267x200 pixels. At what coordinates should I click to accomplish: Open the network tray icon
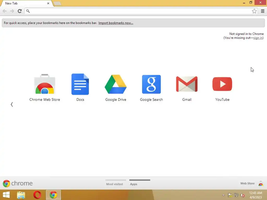[x=236, y=195]
